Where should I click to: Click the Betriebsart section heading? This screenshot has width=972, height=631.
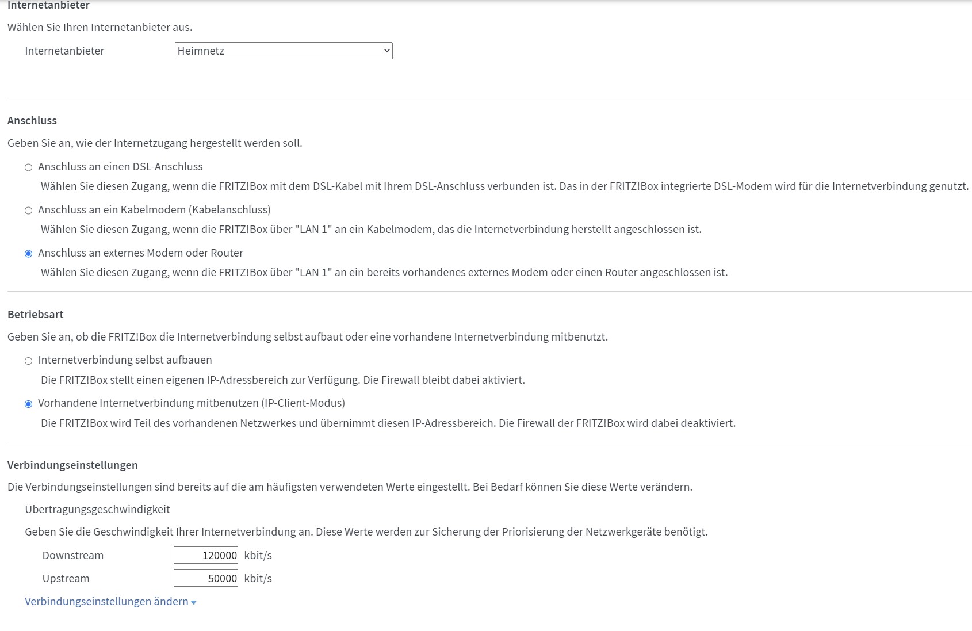(36, 314)
